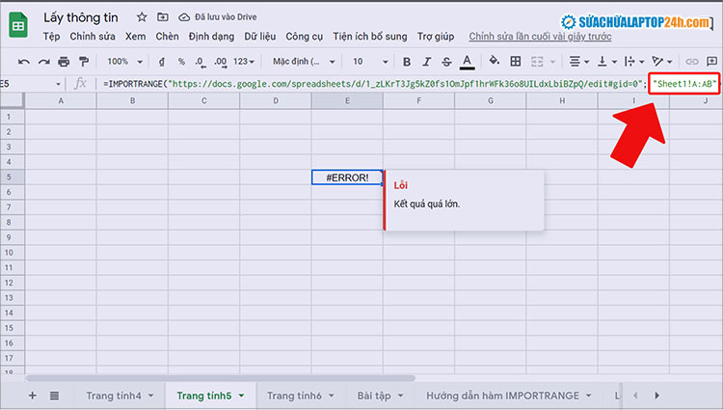This screenshot has width=723, height=410.
Task: Open the Tiện ích bổ sung menu
Action: (370, 36)
